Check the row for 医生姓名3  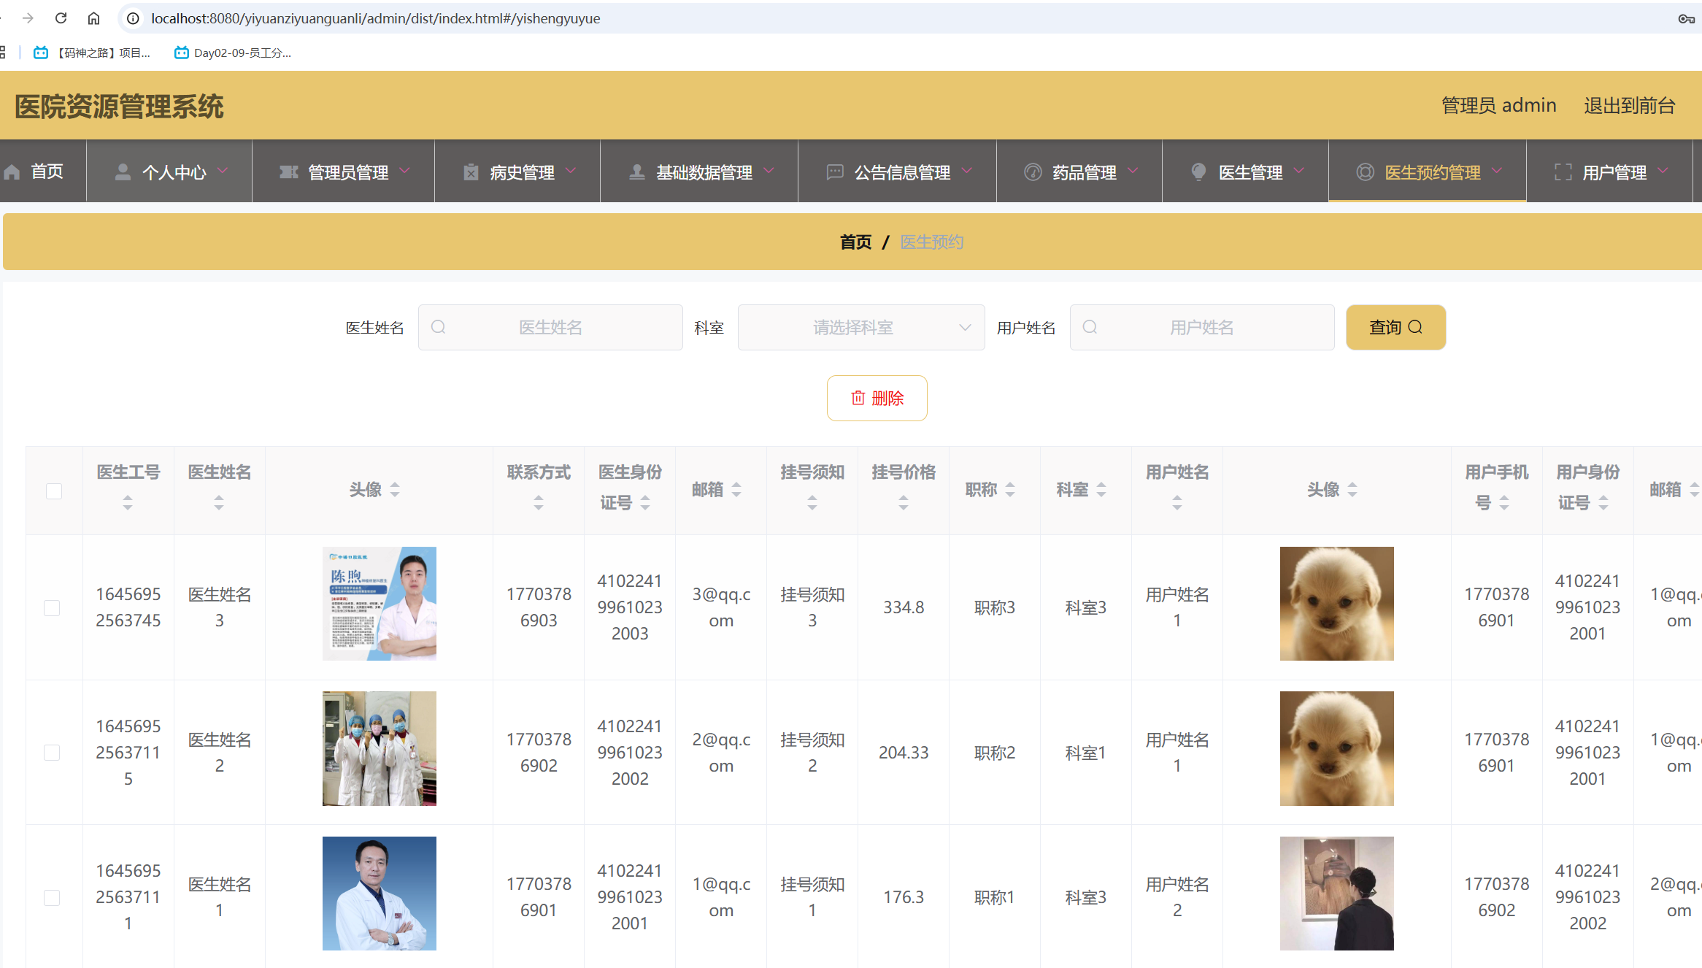coord(52,607)
